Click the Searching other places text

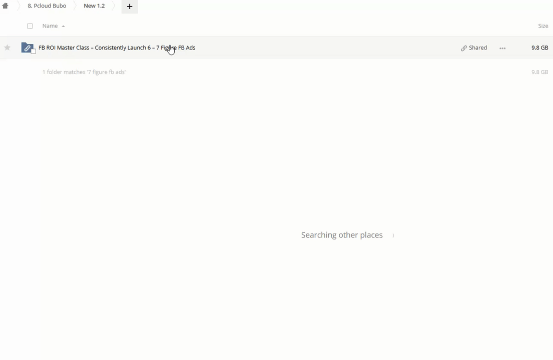click(341, 235)
